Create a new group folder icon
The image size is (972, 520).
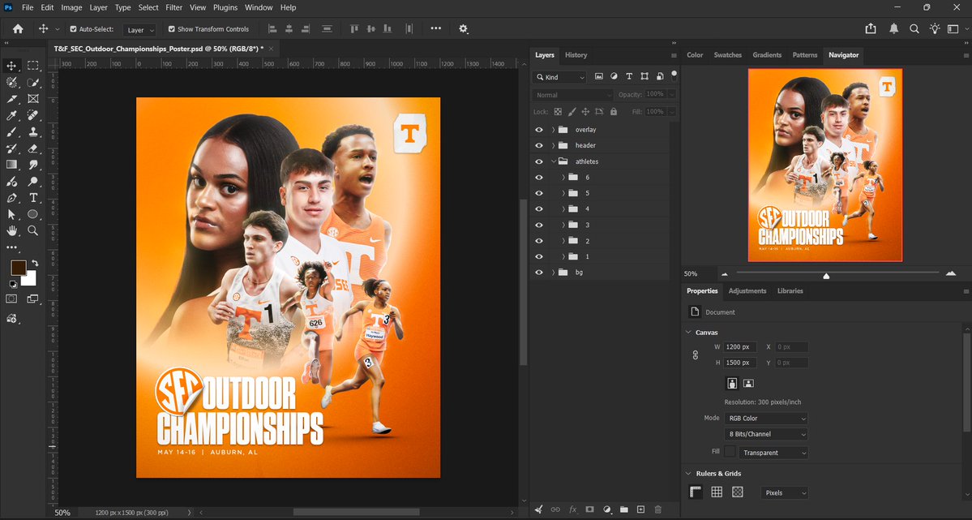[623, 509]
